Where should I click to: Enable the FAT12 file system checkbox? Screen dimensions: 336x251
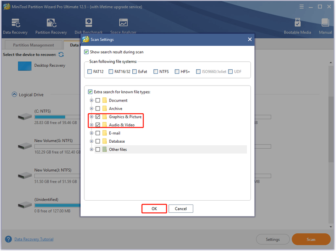(x=89, y=71)
